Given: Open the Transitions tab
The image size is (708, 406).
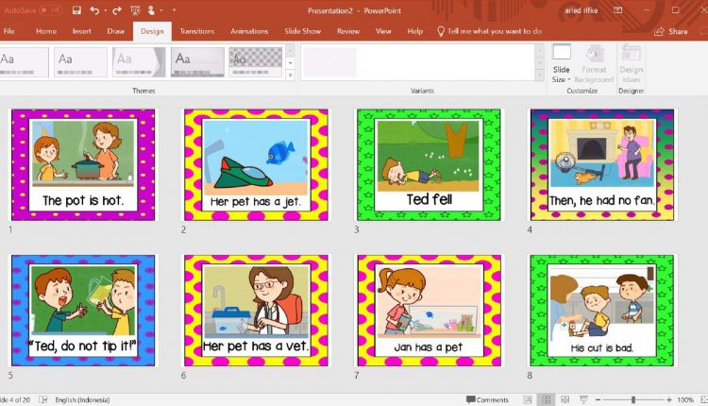Looking at the screenshot, I should pos(196,31).
